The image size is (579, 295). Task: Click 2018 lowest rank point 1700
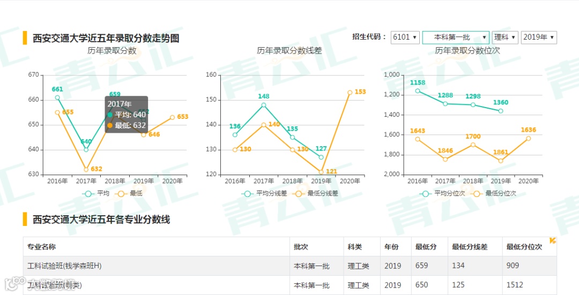(473, 145)
